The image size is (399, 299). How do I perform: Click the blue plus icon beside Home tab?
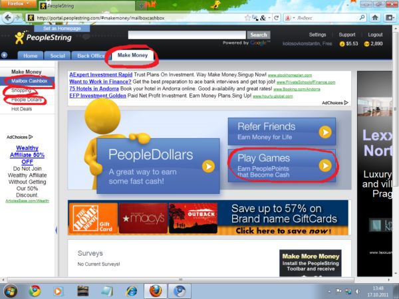(4, 55)
